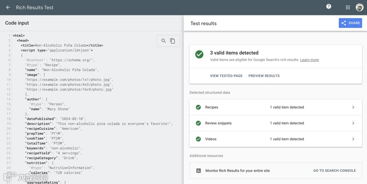The image size is (367, 184).
Task: Click the user account avatar
Action: point(359,7)
